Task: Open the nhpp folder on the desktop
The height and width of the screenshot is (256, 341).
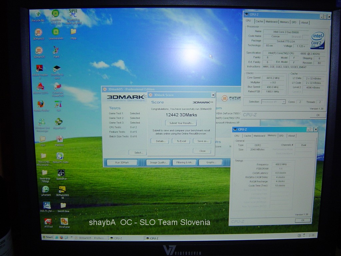Action: pos(73,34)
